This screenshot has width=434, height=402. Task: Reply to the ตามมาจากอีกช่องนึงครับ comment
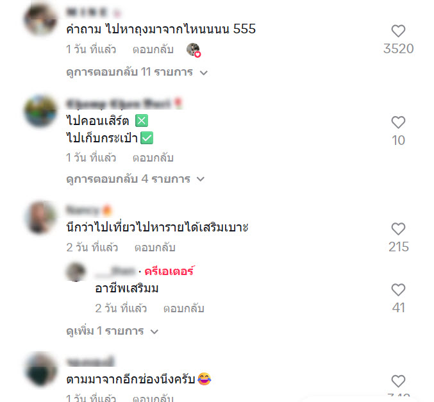pyautogui.click(x=153, y=398)
